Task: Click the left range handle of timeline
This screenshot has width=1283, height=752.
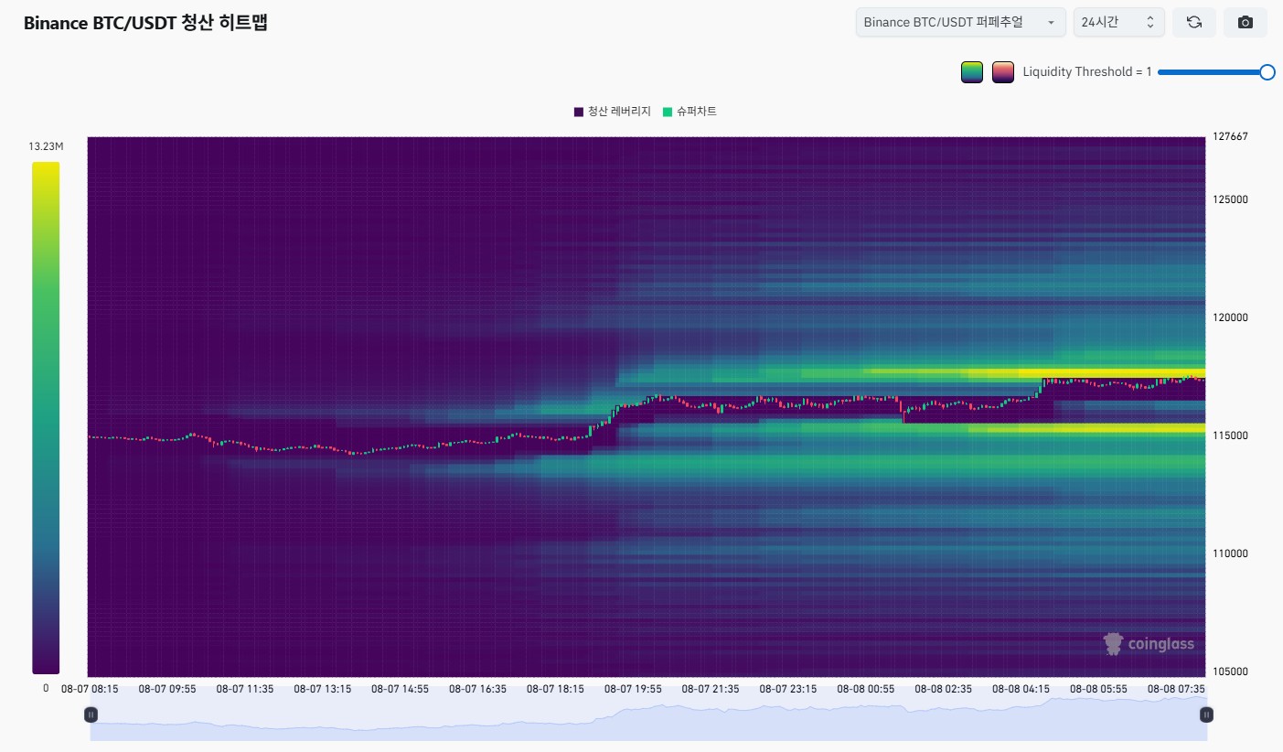Action: coord(91,714)
